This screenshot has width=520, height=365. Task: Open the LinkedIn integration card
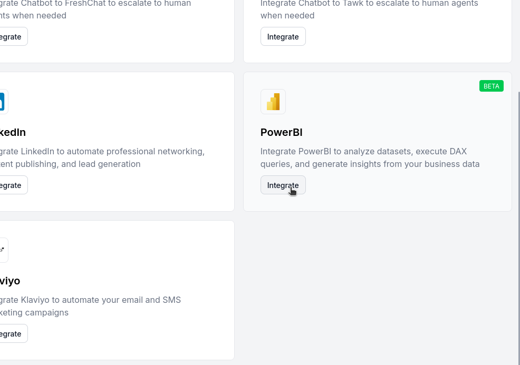coord(116,141)
